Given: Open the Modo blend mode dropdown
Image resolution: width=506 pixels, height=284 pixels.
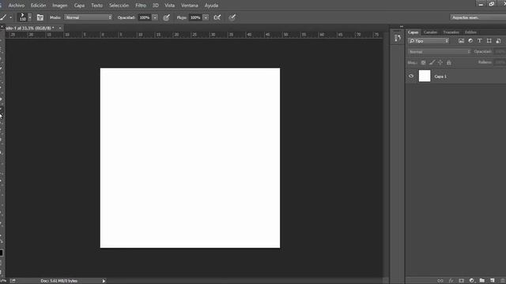Looking at the screenshot, I should click(x=88, y=17).
